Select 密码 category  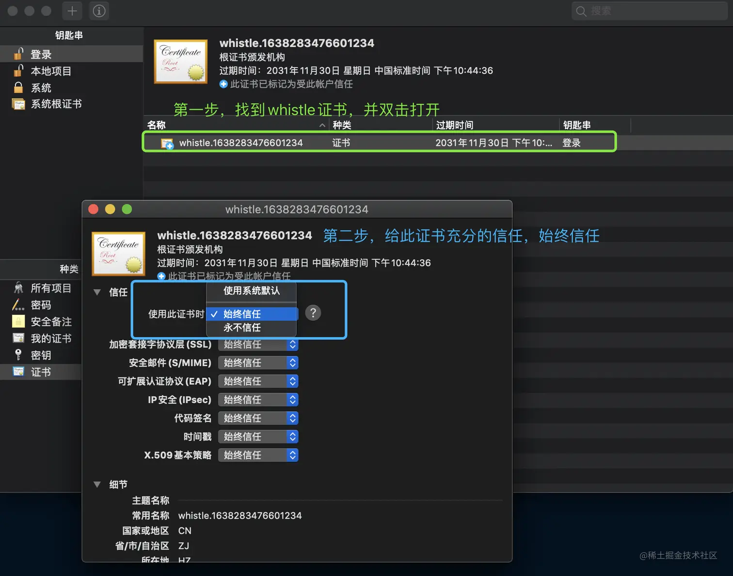pos(41,305)
